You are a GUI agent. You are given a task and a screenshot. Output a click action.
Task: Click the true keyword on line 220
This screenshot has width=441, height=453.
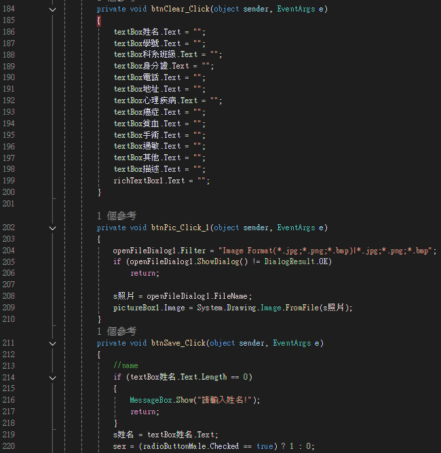click(265, 446)
